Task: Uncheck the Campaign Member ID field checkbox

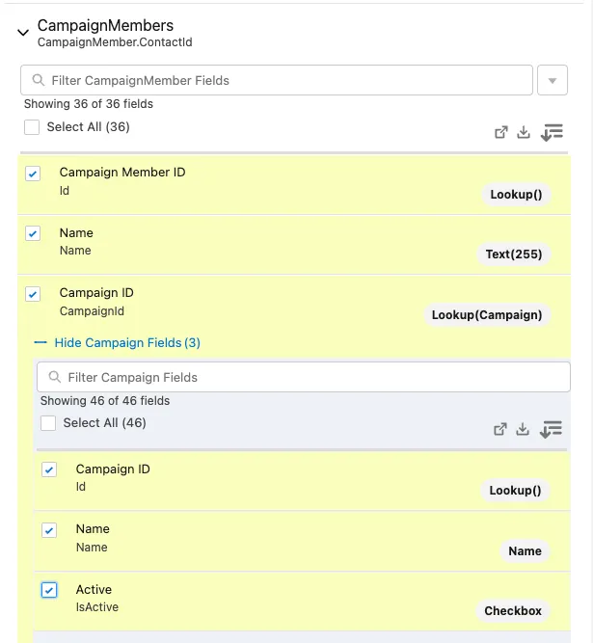Action: (x=33, y=174)
